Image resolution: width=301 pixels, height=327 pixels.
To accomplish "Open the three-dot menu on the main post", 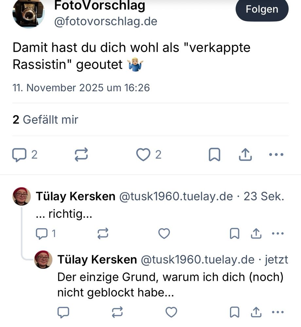I will pyautogui.click(x=276, y=154).
